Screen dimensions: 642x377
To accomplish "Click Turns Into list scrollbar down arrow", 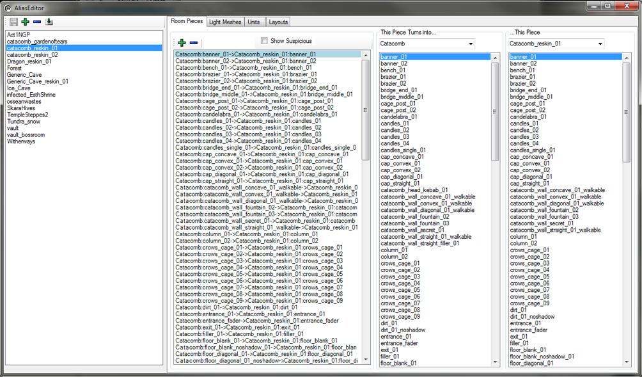I will click(x=495, y=362).
